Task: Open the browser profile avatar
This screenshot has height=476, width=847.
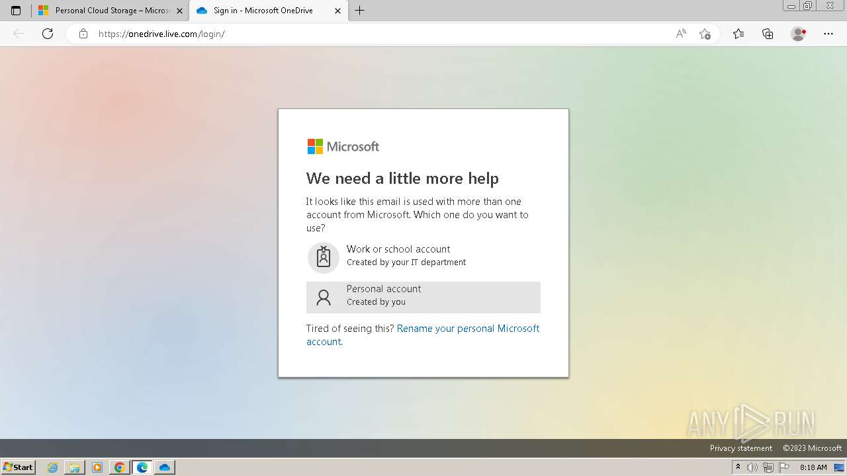Action: 799,34
